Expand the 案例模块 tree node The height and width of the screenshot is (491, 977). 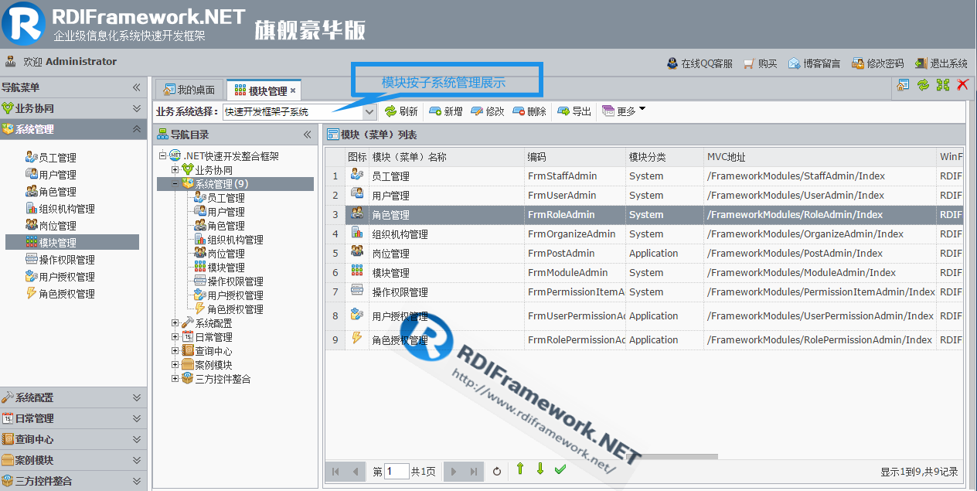pyautogui.click(x=175, y=365)
